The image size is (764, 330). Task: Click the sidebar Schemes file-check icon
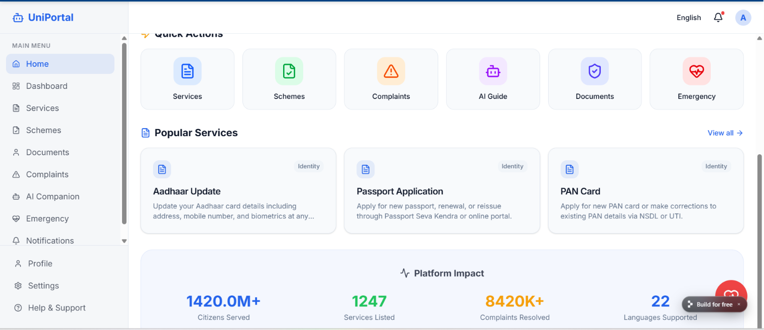(x=16, y=130)
